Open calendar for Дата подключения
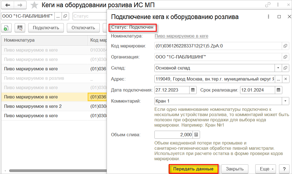Screen dimensions: 292x174 click(x=193, y=90)
